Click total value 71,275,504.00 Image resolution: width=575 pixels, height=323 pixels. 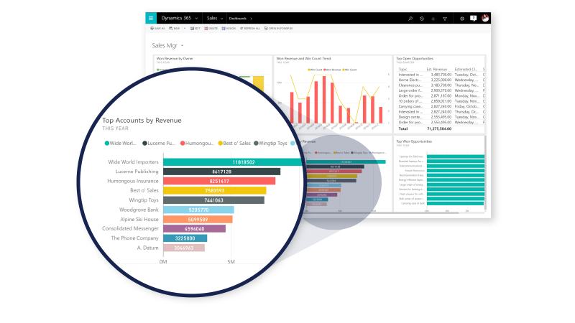tap(439, 129)
